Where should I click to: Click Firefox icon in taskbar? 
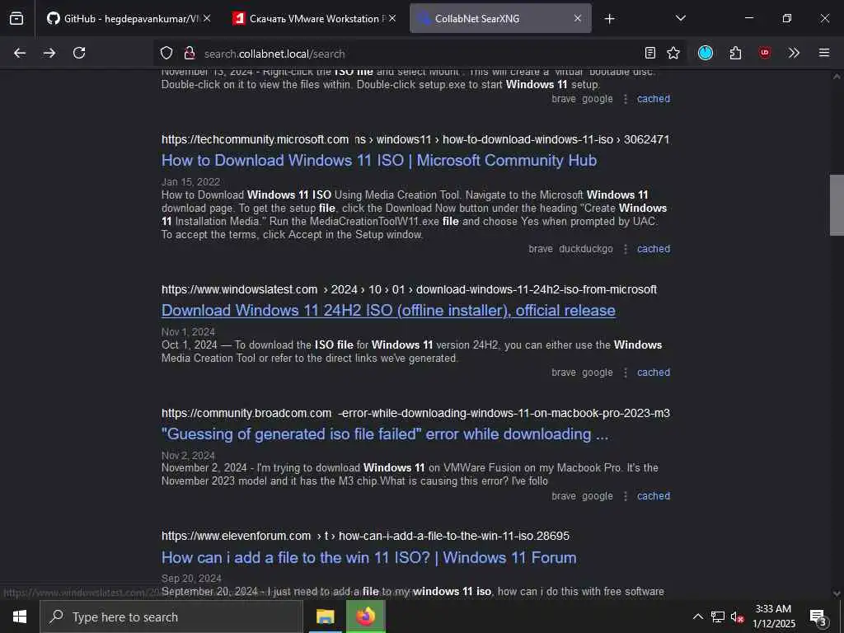coord(365,617)
